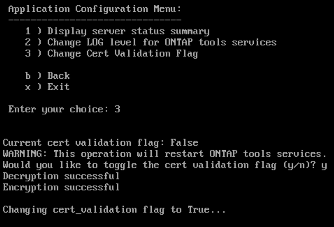Screen dimensions: 334x227
Task: Click the Back menu option
Action: tap(58, 76)
